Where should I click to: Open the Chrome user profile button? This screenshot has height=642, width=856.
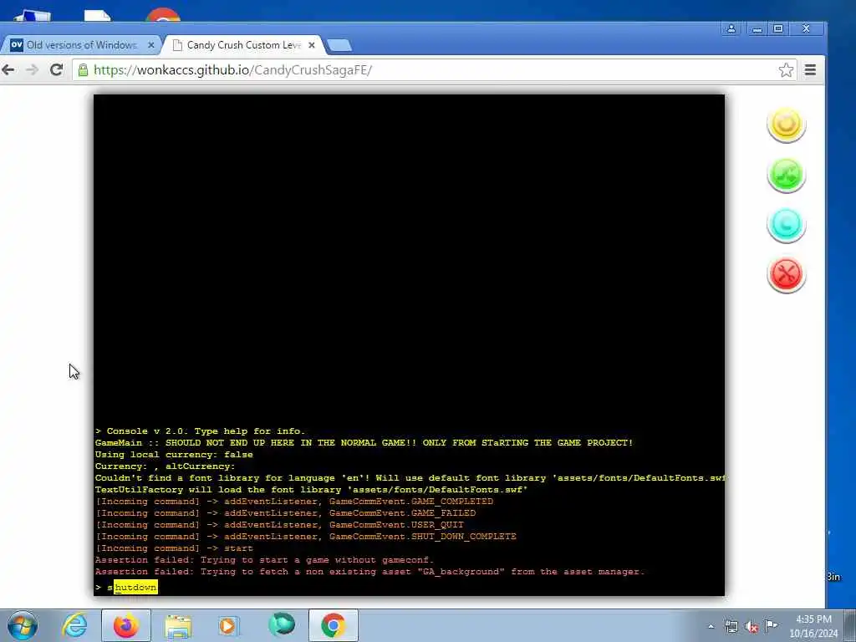731,28
